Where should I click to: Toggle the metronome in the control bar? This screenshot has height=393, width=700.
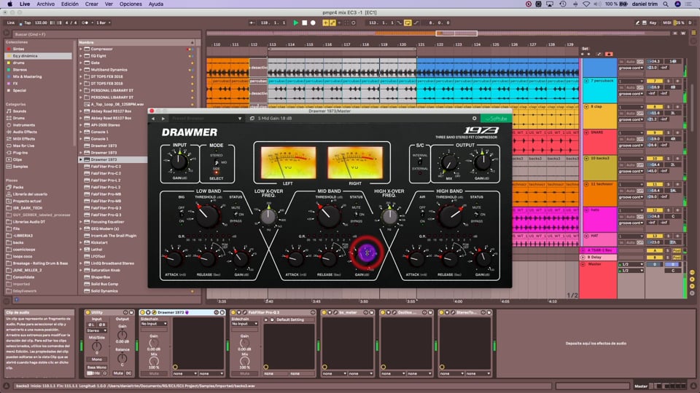click(86, 23)
